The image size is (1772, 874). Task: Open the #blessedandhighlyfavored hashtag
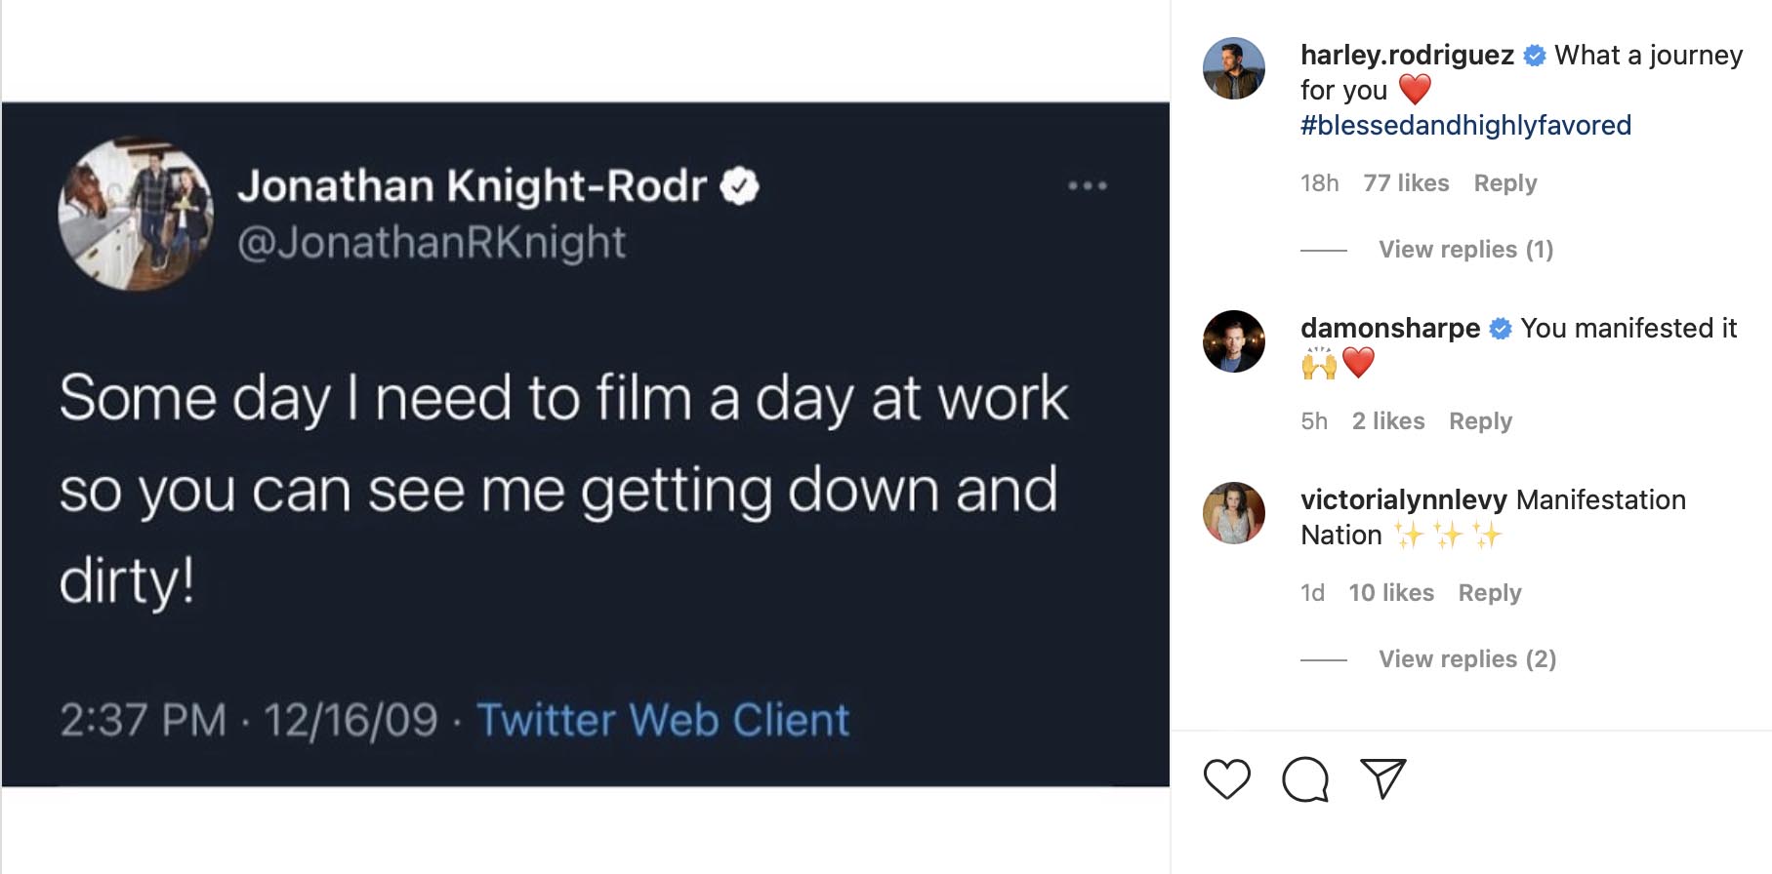point(1465,125)
